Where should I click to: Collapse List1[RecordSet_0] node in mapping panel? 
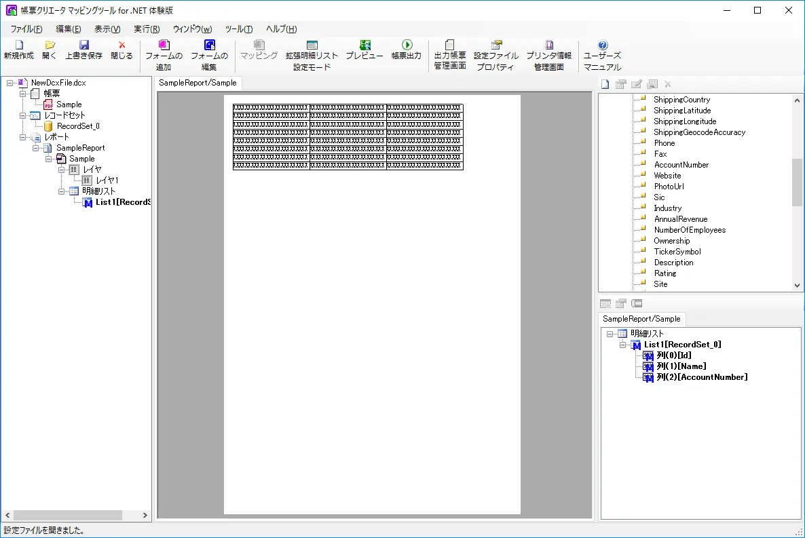click(x=623, y=345)
